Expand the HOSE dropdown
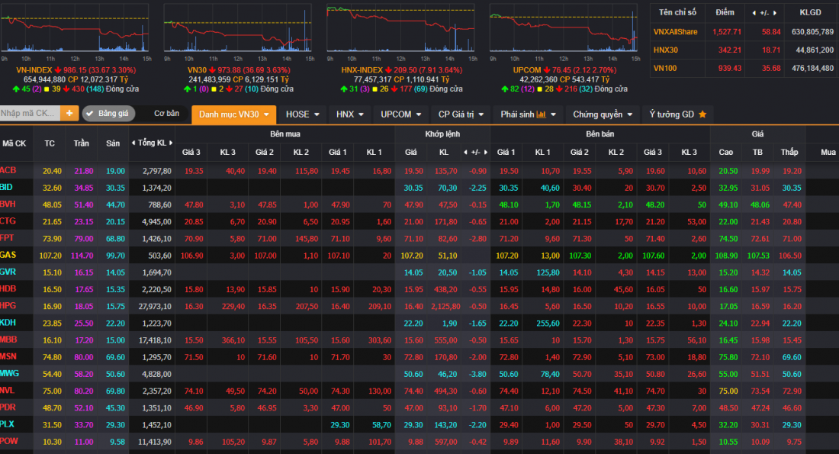Screen dimensions: 839x454 point(302,114)
